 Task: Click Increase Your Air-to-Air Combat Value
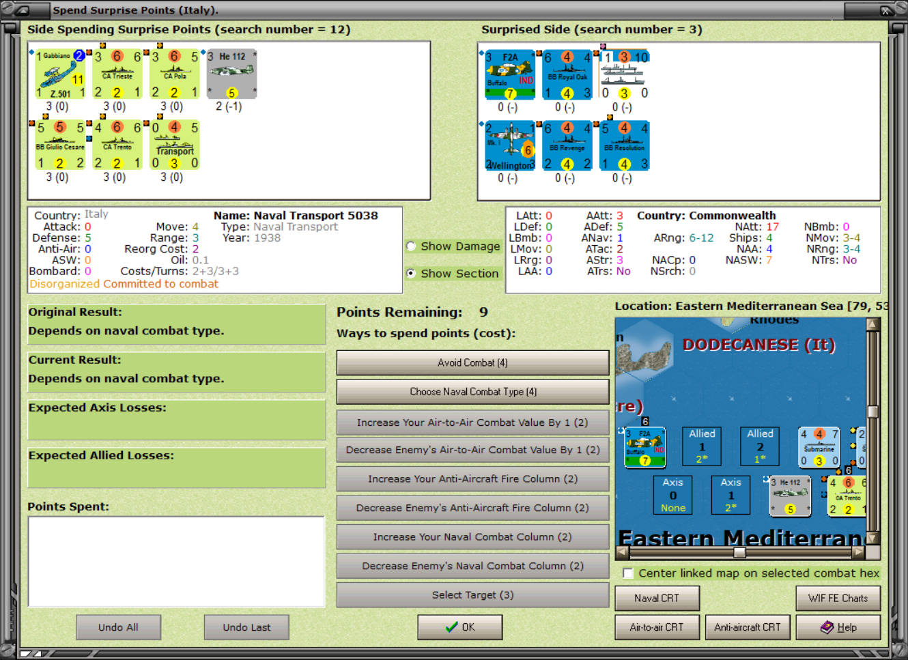coord(472,422)
